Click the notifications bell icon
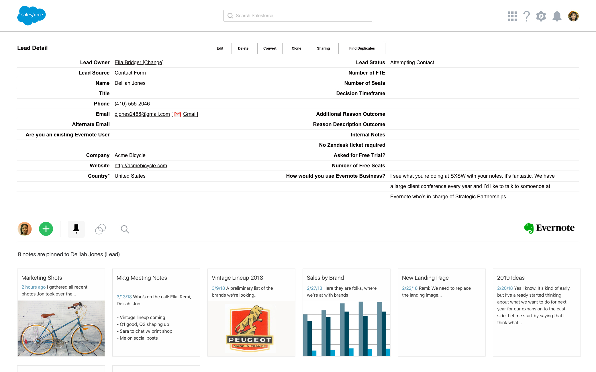The image size is (596, 372). click(x=556, y=16)
